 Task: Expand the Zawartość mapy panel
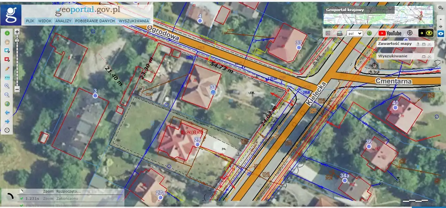[x=424, y=44]
